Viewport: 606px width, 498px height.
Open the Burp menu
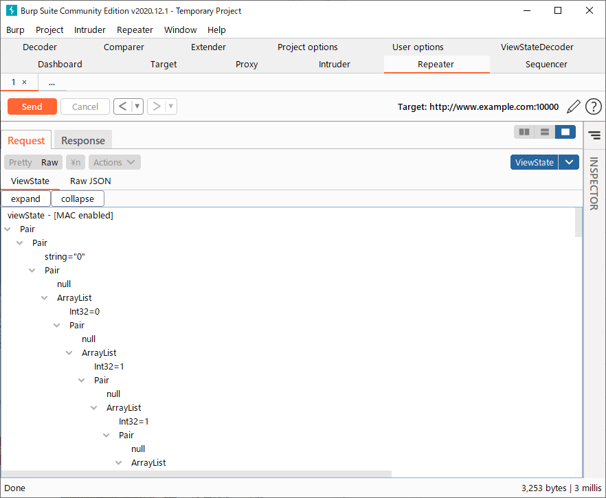click(15, 30)
